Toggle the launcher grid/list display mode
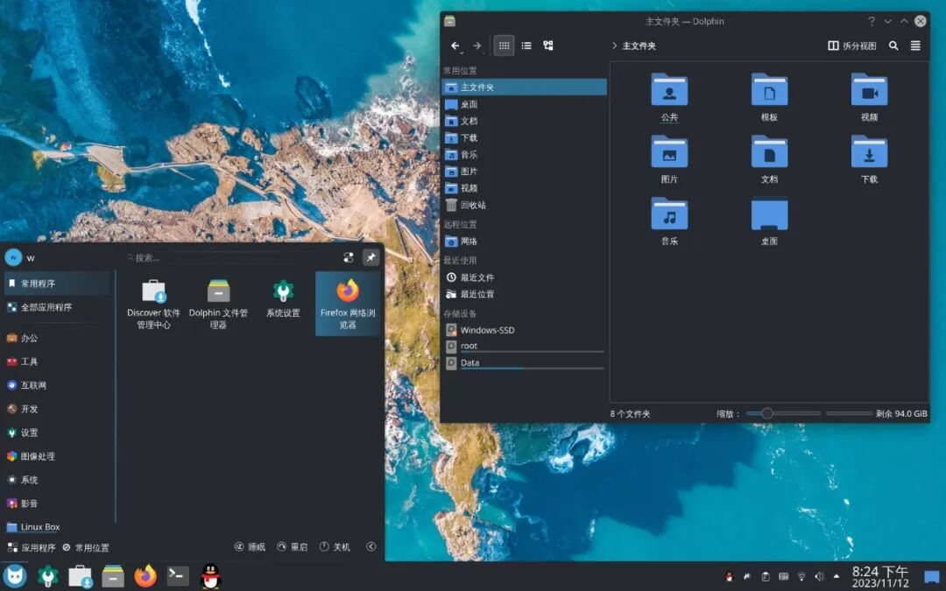This screenshot has height=591, width=946. click(x=349, y=257)
